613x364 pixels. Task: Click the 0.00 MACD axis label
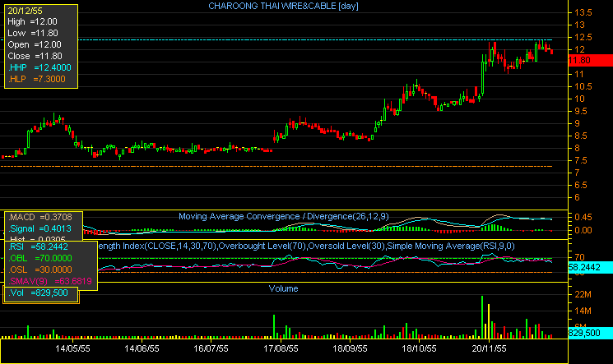[583, 230]
